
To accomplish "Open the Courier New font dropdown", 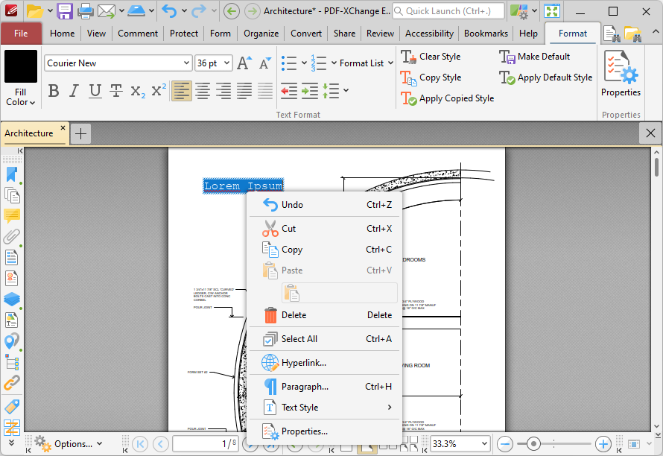I will coord(186,63).
